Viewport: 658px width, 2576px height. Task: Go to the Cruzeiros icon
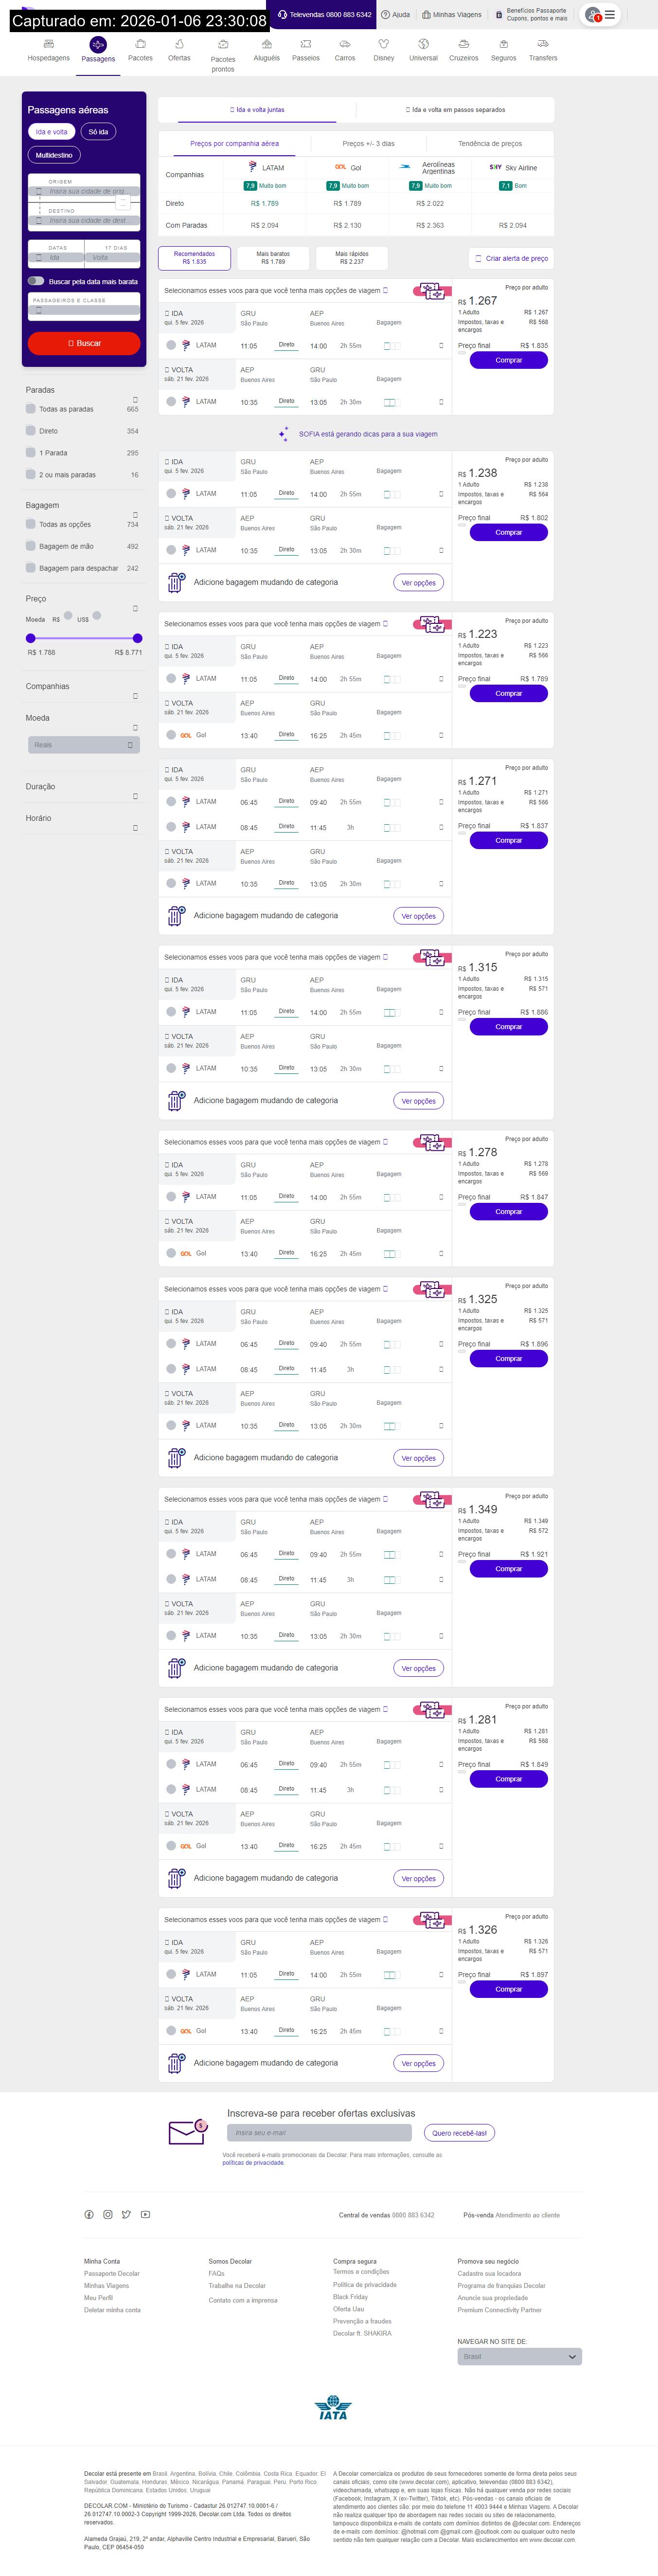tap(463, 45)
